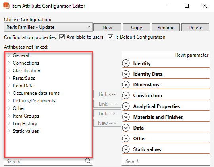Expand the General tree node
214x167 pixels.
click(9, 55)
